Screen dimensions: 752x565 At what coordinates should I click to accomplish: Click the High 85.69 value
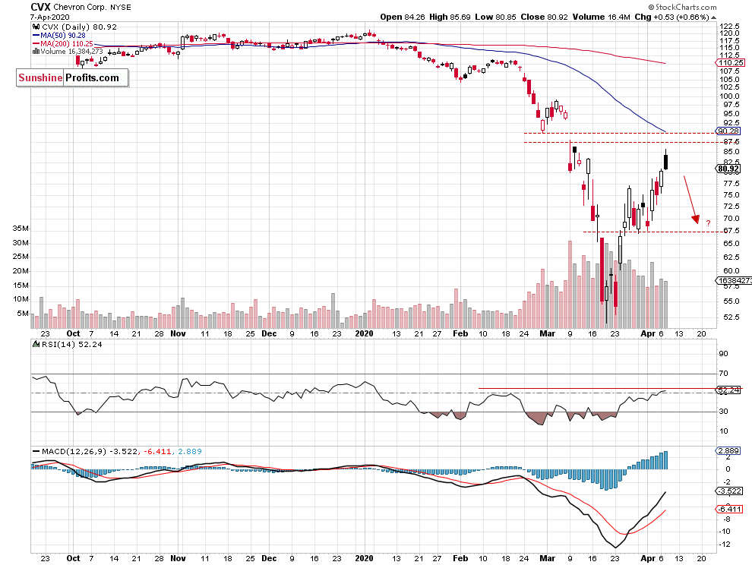click(450, 17)
